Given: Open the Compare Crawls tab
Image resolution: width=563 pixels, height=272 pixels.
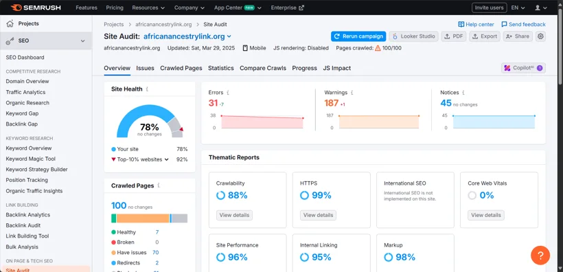Looking at the screenshot, I should pos(263,68).
